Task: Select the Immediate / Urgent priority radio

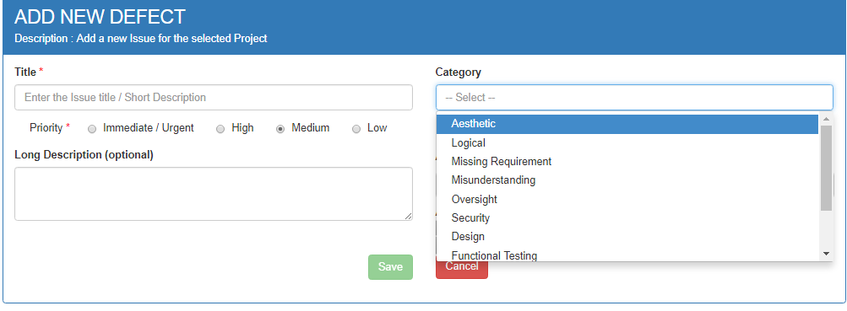Action: tap(92, 129)
